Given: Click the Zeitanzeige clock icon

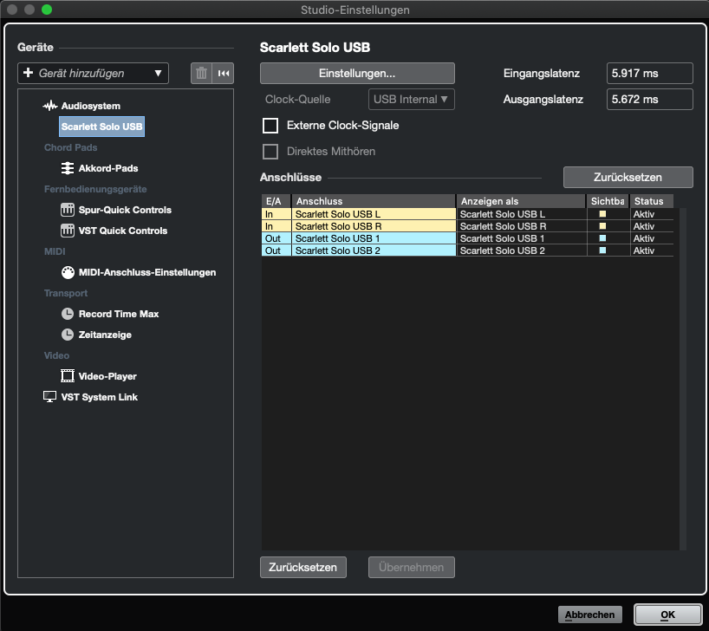Looking at the screenshot, I should click(x=68, y=335).
